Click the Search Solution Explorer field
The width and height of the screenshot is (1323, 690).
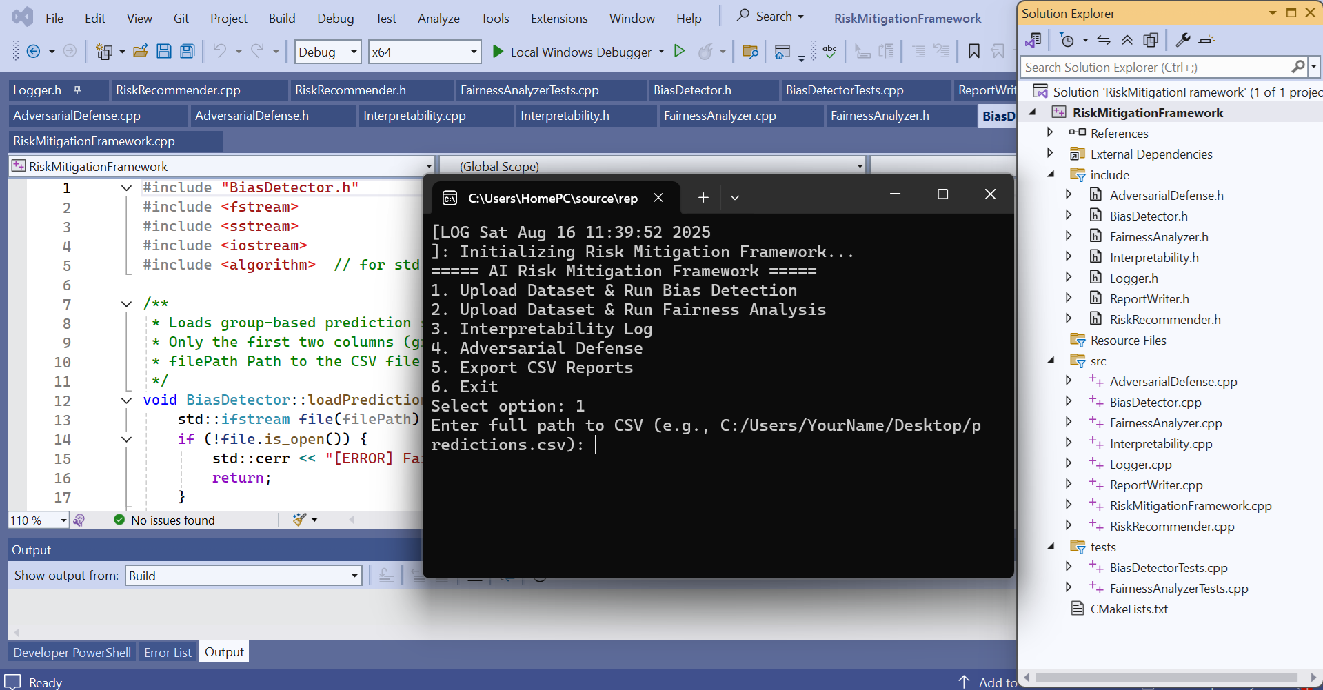pos(1155,67)
